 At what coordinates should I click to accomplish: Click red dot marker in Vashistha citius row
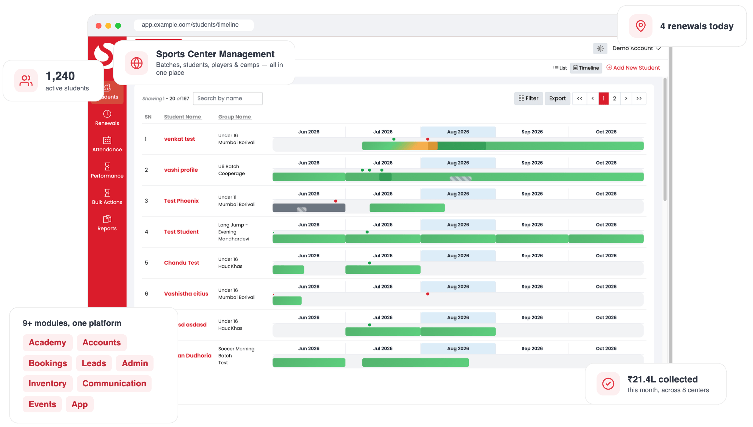[x=427, y=294]
